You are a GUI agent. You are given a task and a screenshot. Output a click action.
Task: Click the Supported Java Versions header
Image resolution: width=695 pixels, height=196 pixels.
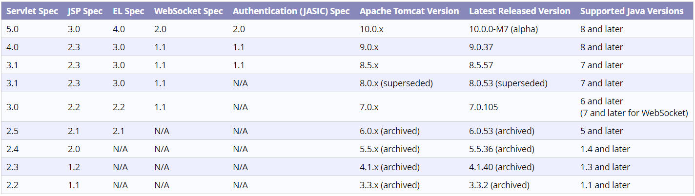(632, 11)
